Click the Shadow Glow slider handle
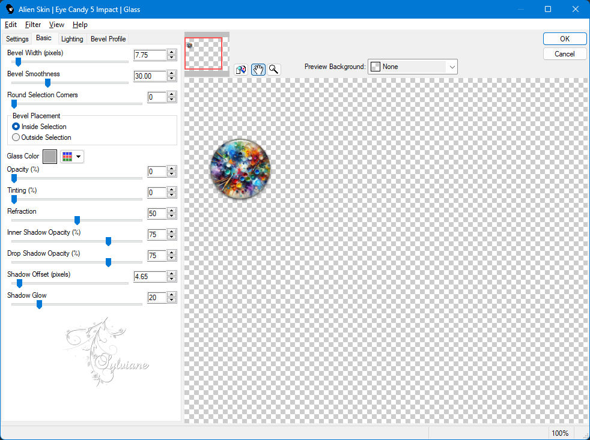 39,304
